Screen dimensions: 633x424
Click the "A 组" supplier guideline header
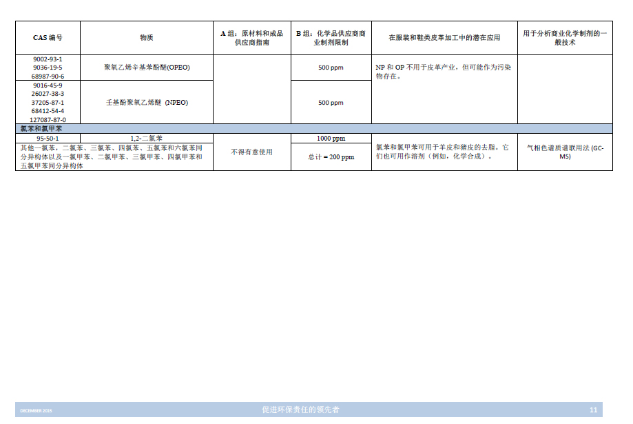click(x=251, y=38)
